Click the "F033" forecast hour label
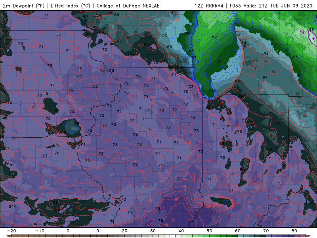Screen dimensions: 317x238 tap(235, 6)
